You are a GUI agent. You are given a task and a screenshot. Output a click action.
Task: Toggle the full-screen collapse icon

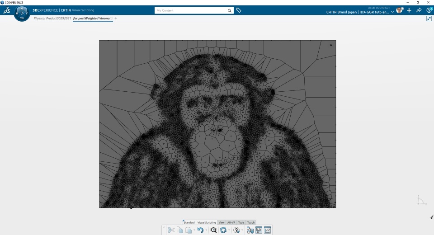[x=429, y=19]
